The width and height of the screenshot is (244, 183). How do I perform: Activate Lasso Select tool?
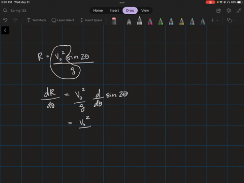63,20
